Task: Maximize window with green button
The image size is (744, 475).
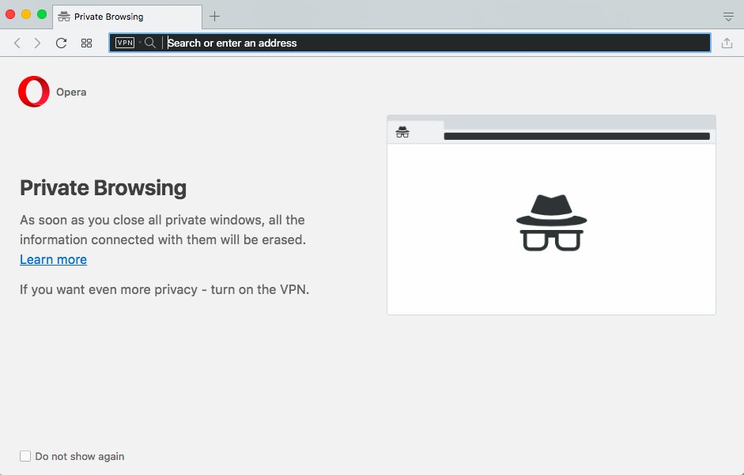Action: click(x=42, y=14)
